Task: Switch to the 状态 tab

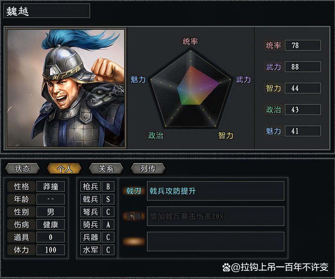Action: 22,168
